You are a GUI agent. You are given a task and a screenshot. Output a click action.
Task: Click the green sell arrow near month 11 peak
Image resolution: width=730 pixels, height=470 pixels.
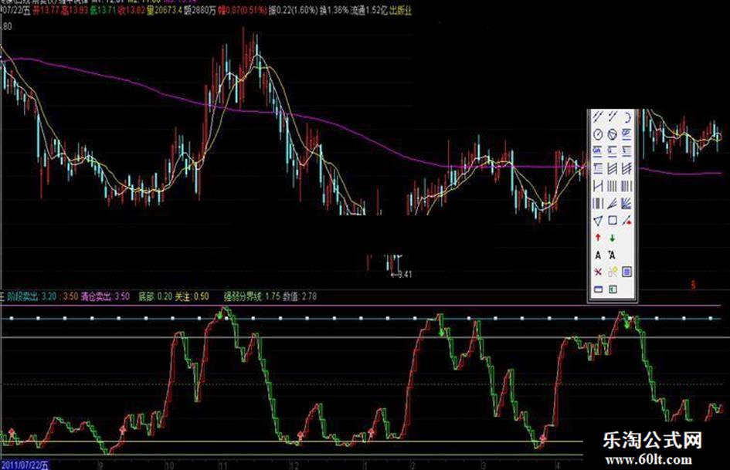point(222,313)
